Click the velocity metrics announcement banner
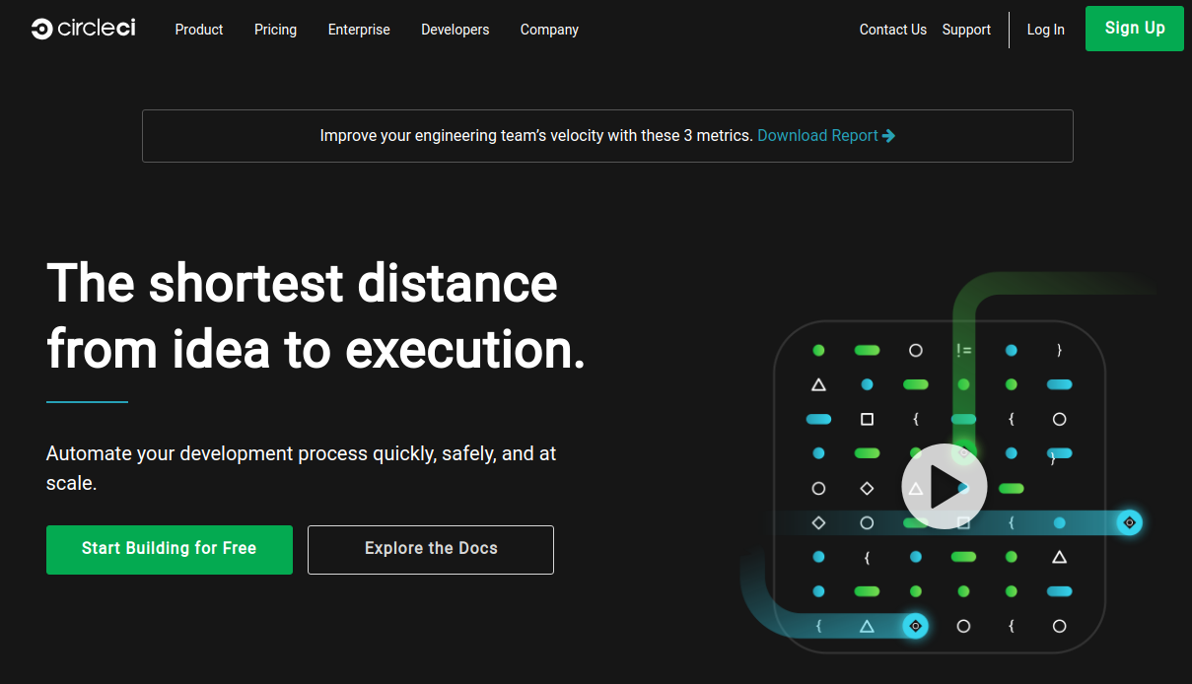 click(607, 136)
